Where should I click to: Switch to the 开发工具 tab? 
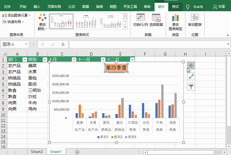[130, 7]
